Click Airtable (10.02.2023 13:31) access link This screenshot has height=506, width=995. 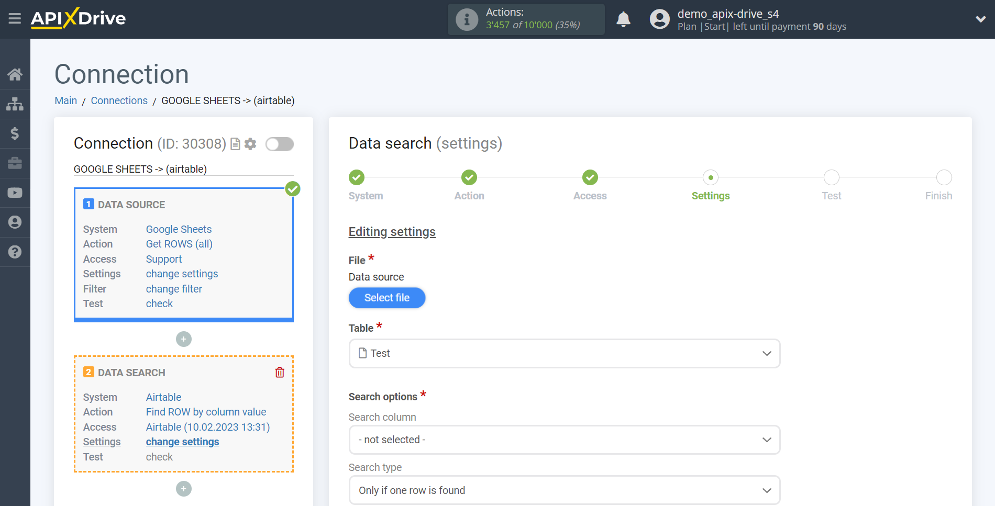pos(208,427)
